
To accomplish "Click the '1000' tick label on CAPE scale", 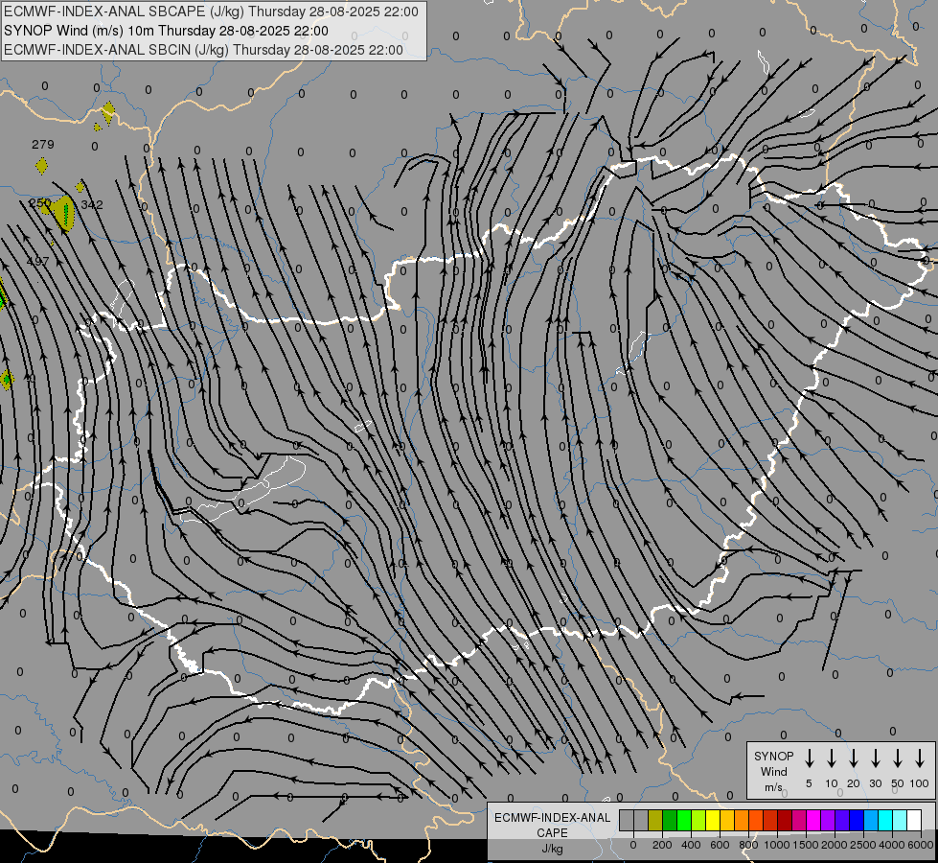I will point(776,845).
